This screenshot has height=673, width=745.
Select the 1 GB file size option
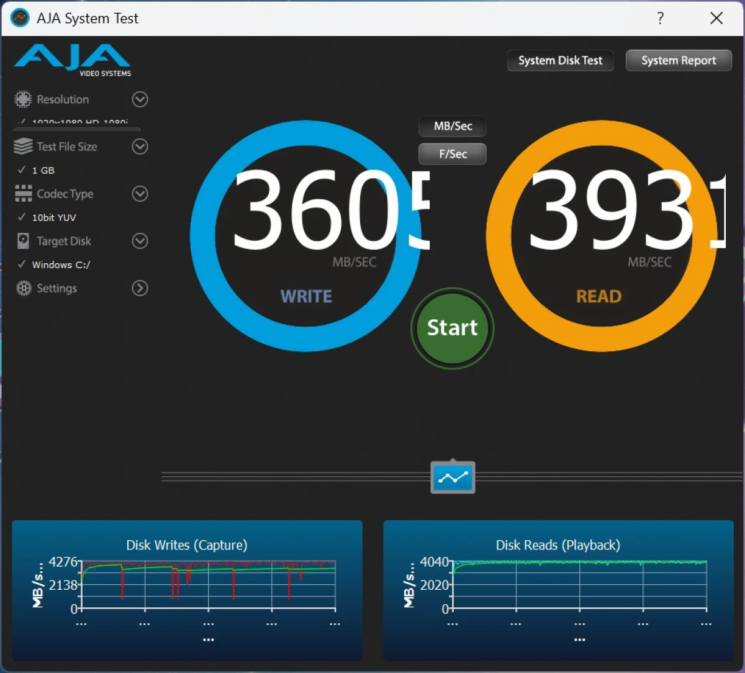(43, 170)
